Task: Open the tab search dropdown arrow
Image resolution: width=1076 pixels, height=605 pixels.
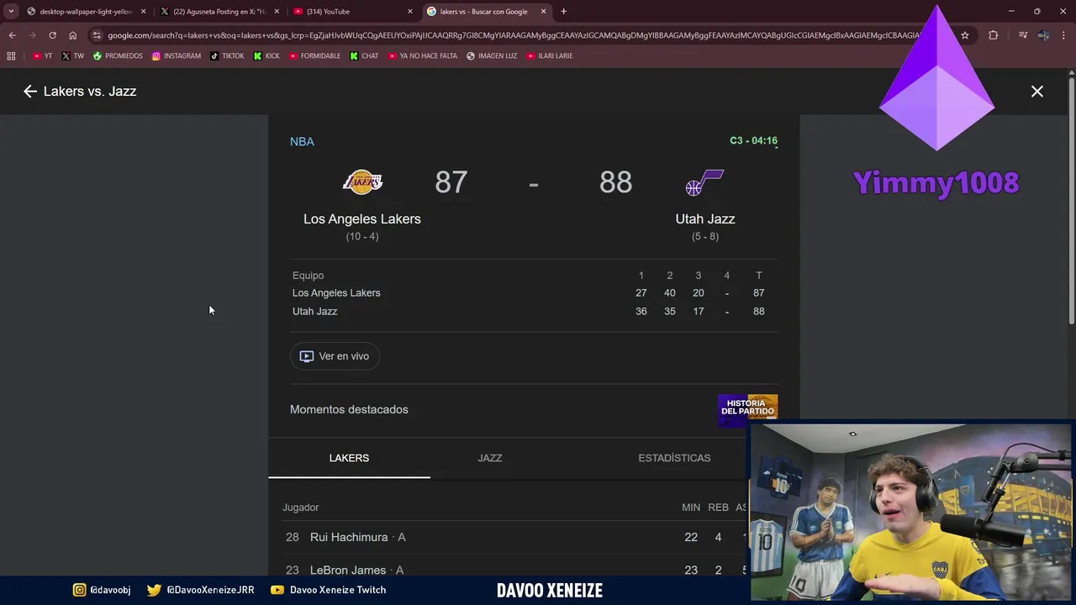Action: click(x=11, y=12)
